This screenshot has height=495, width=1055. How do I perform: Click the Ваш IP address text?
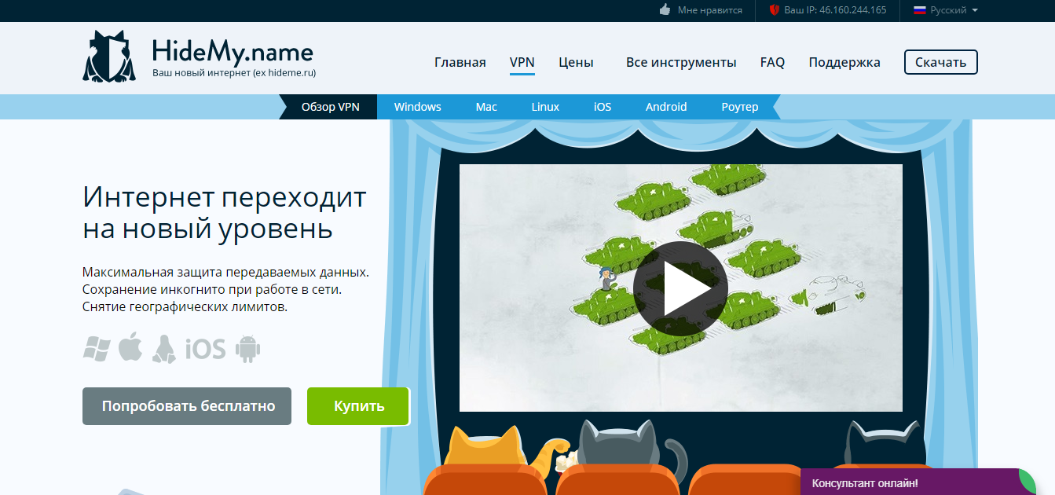pos(835,10)
